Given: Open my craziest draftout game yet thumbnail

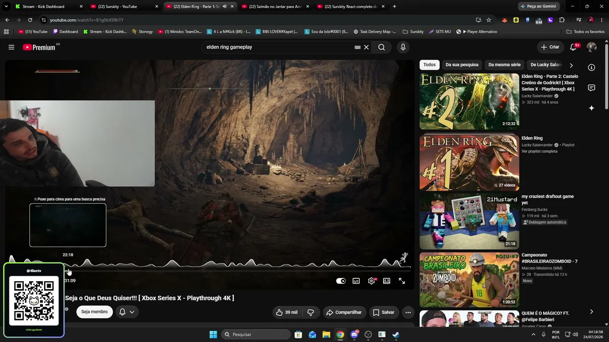Looking at the screenshot, I should [469, 221].
